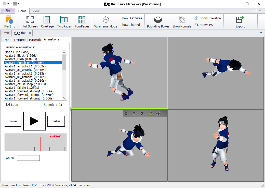The height and width of the screenshot is (188, 265).
Task: Switch to the Home ribbon tab
Action: click(x=22, y=11)
